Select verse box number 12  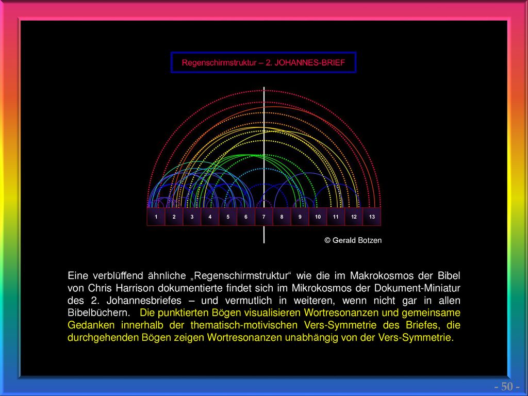click(354, 217)
